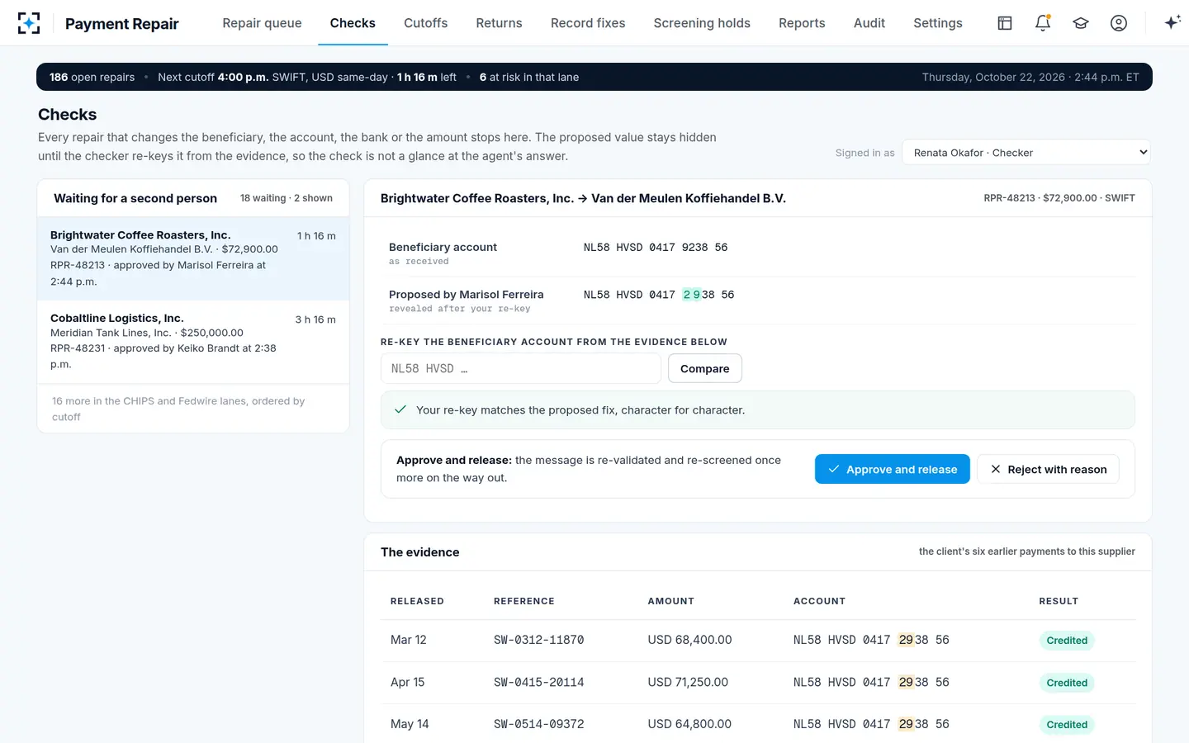Select the Checks tab
The image size is (1189, 743).
click(x=353, y=23)
